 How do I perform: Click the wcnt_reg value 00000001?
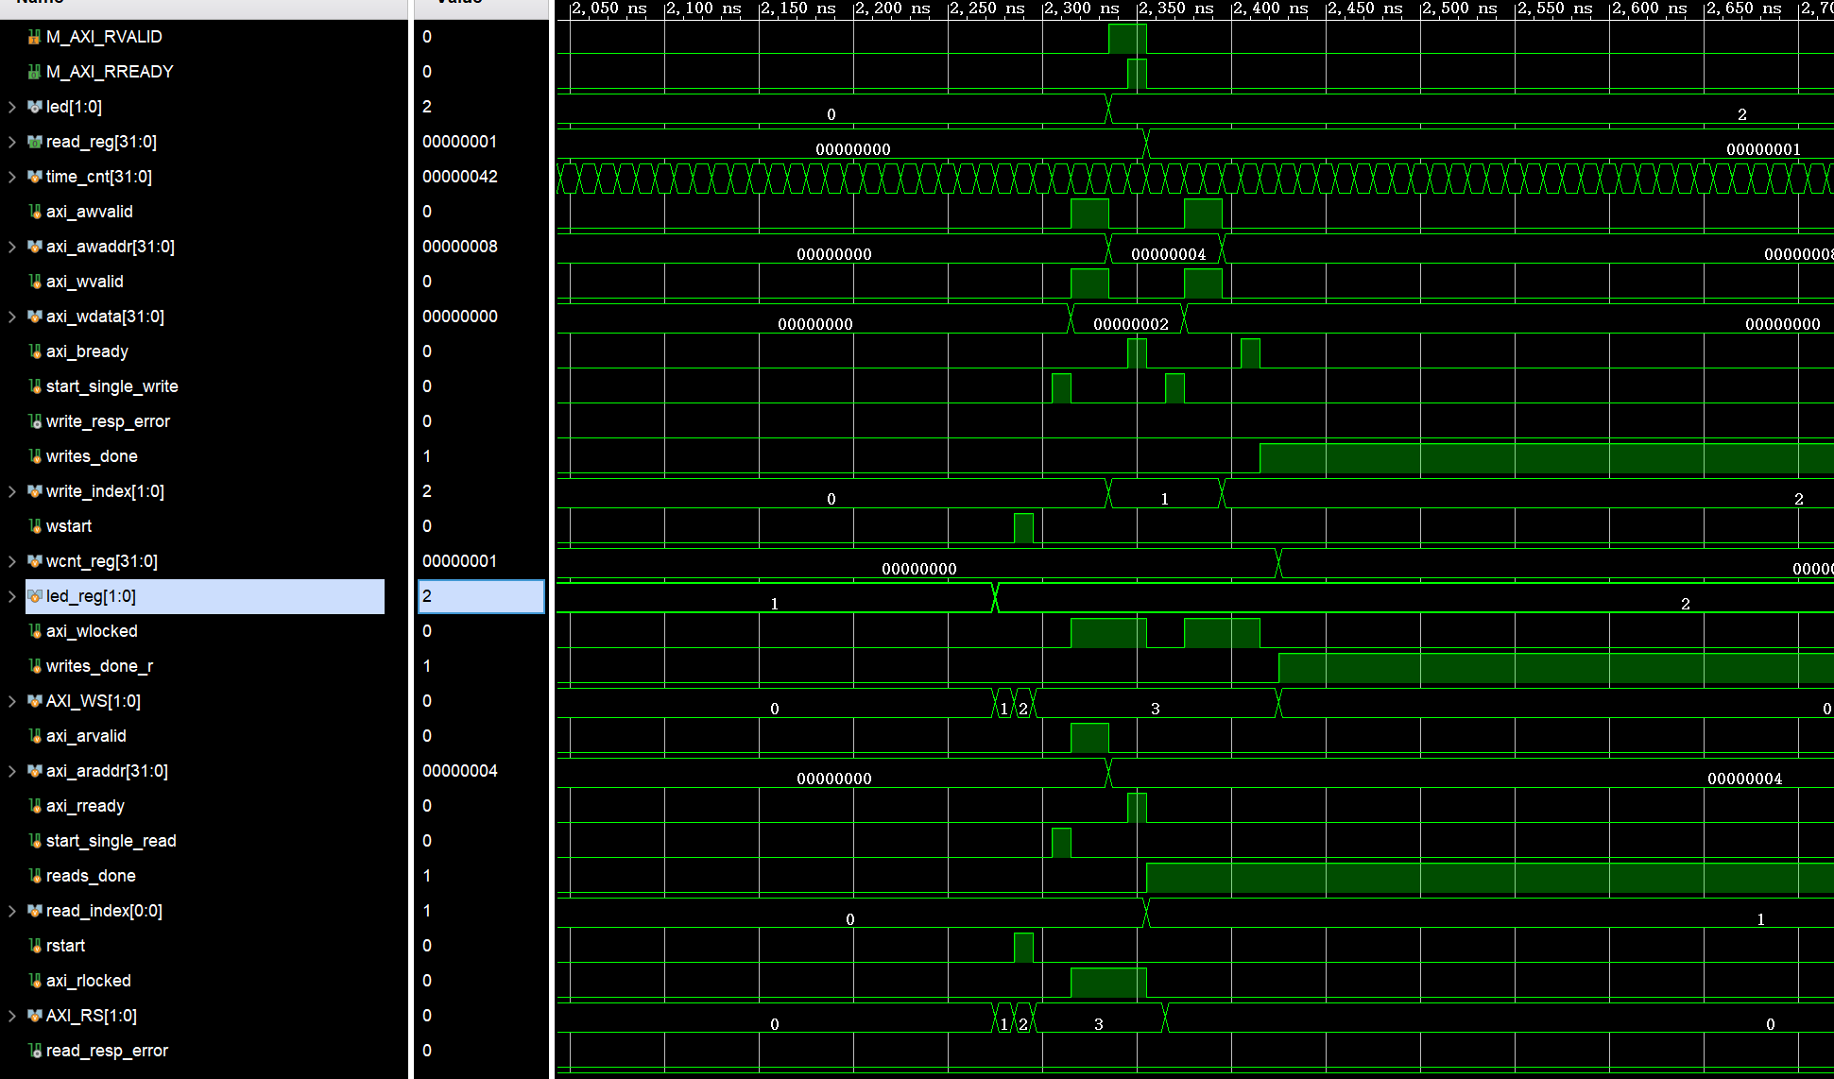(x=459, y=561)
